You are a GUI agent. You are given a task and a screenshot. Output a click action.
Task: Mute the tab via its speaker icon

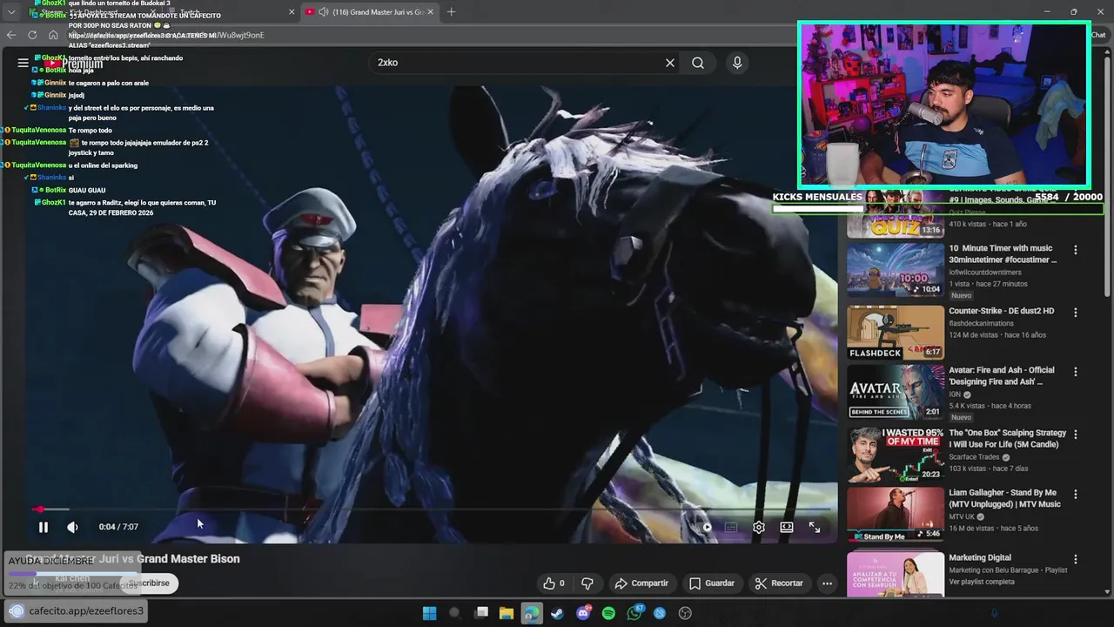coord(324,12)
